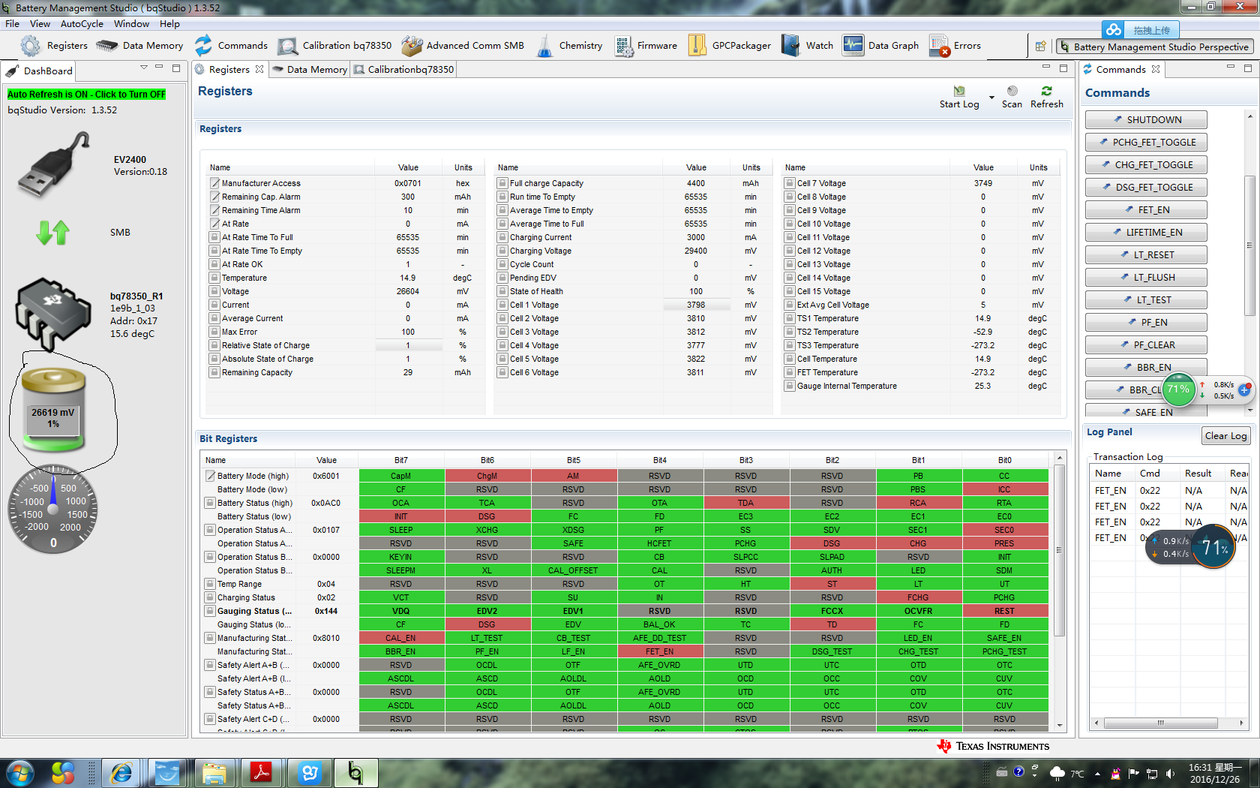Open Windows Start menu

click(x=19, y=773)
